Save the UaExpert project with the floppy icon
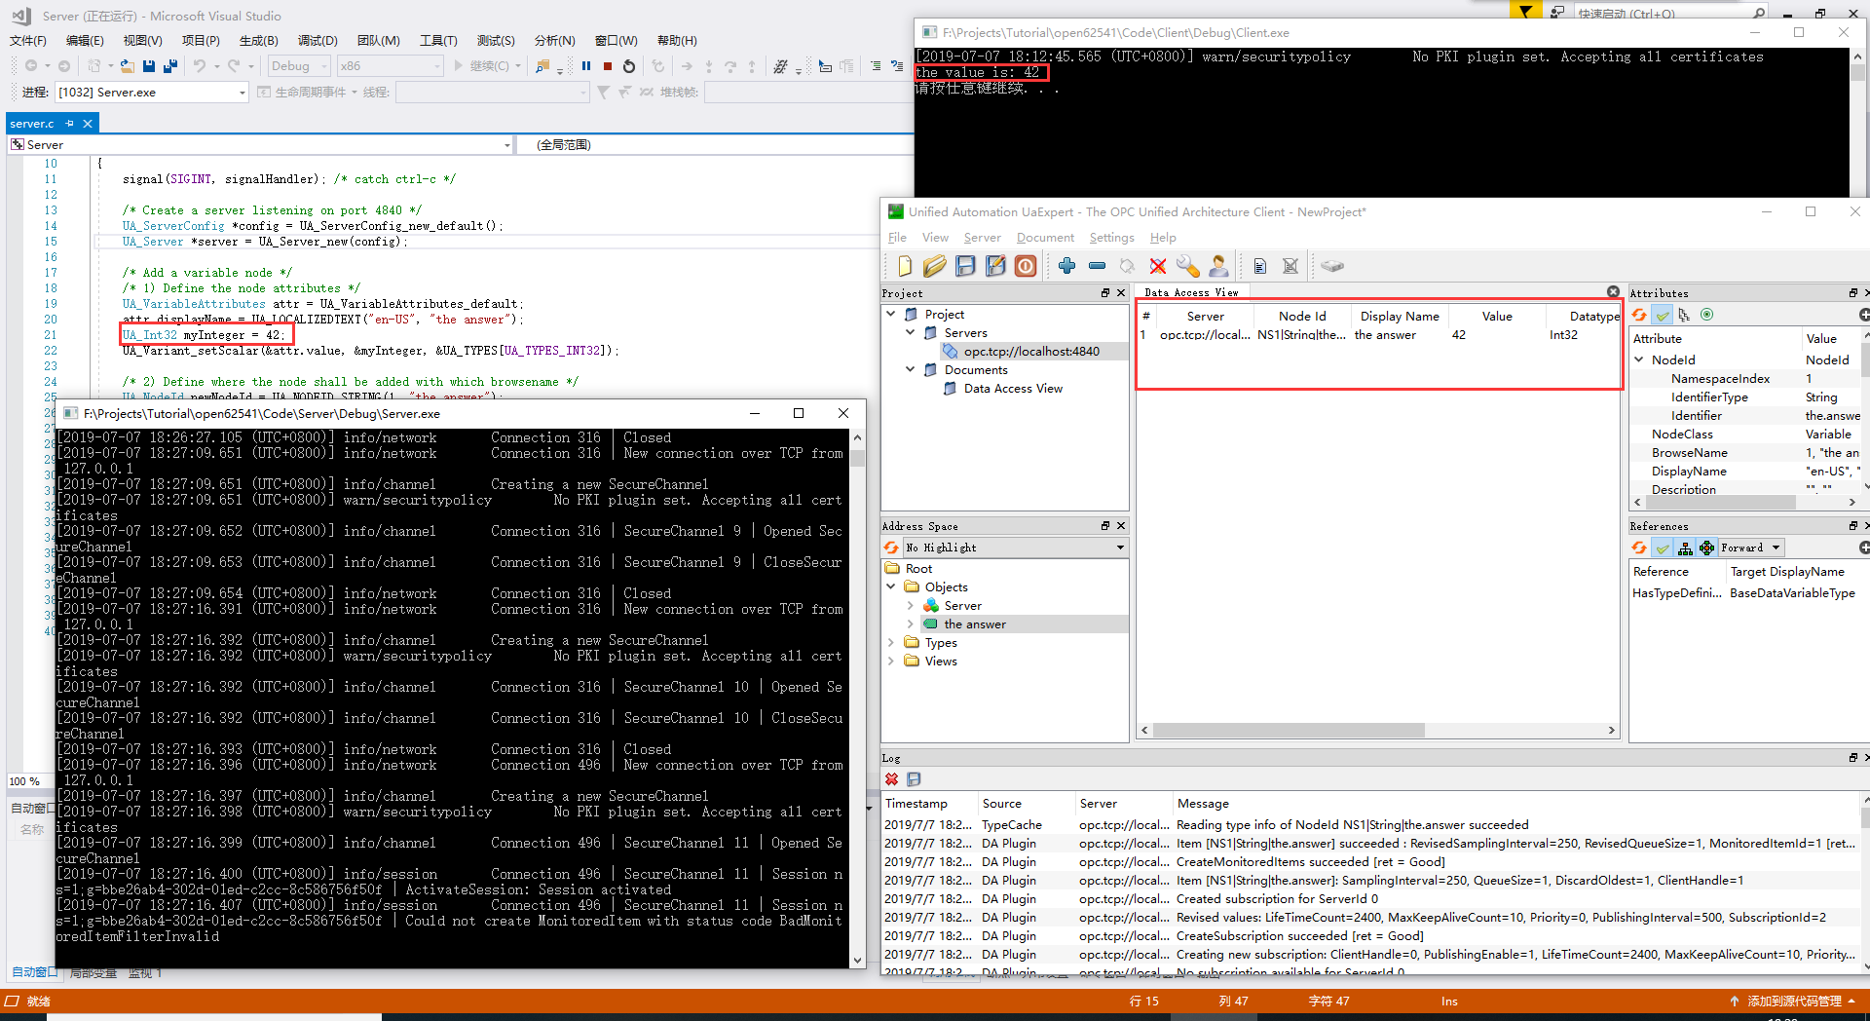The width and height of the screenshot is (1870, 1021). pyautogui.click(x=965, y=266)
